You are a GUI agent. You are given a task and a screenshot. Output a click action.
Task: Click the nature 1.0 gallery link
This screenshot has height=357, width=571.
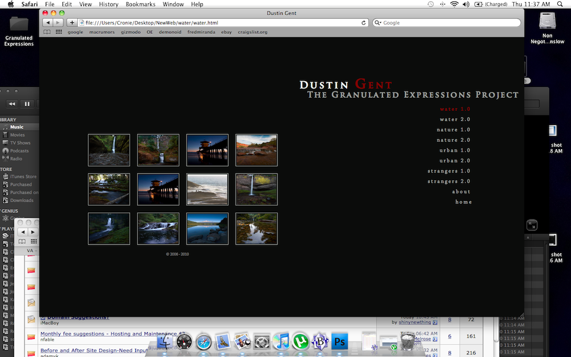453,130
